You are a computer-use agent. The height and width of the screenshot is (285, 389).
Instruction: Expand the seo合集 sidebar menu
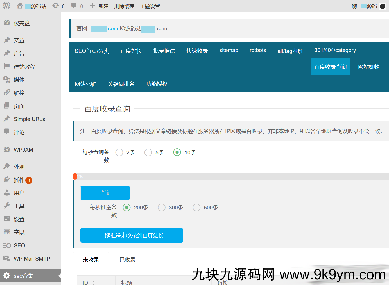(23, 276)
